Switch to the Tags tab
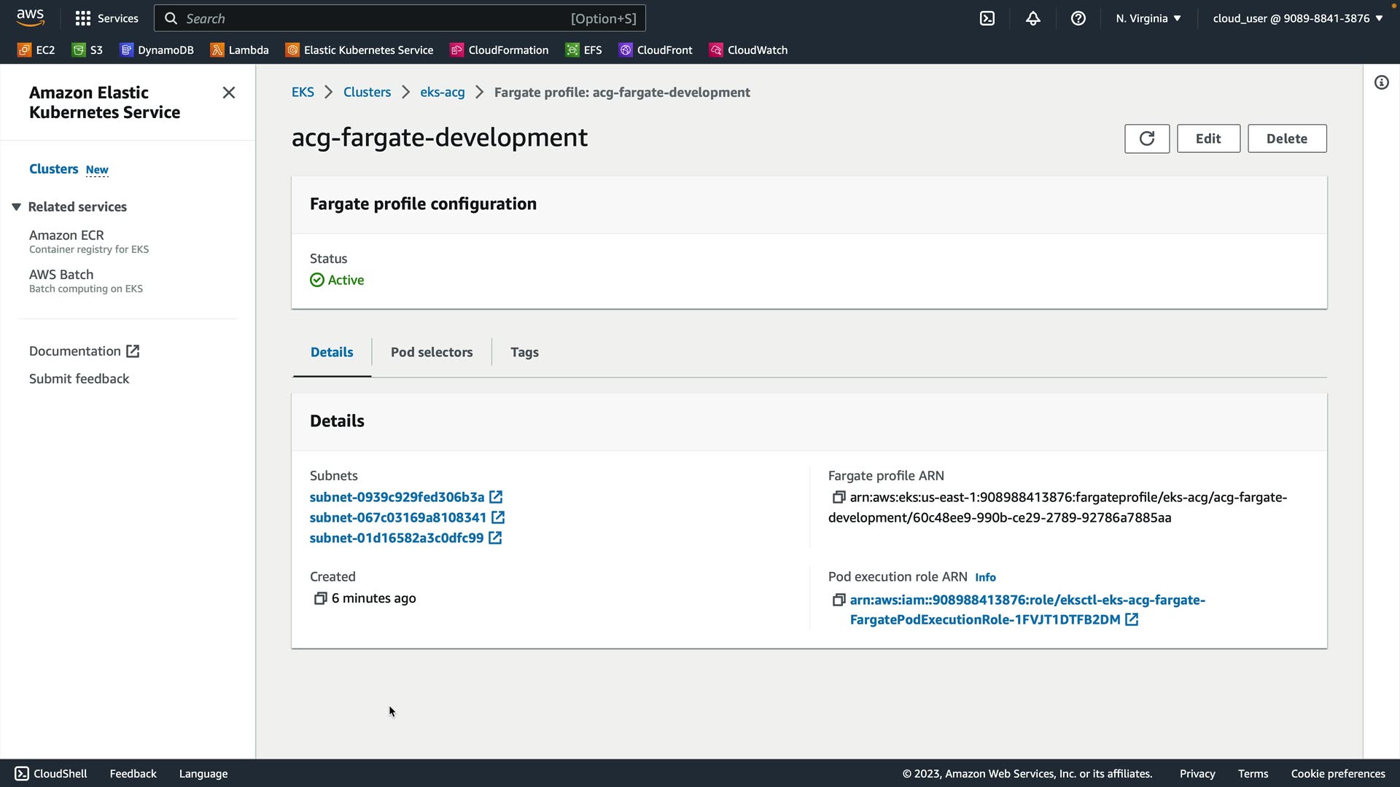1400x787 pixels. coord(524,352)
